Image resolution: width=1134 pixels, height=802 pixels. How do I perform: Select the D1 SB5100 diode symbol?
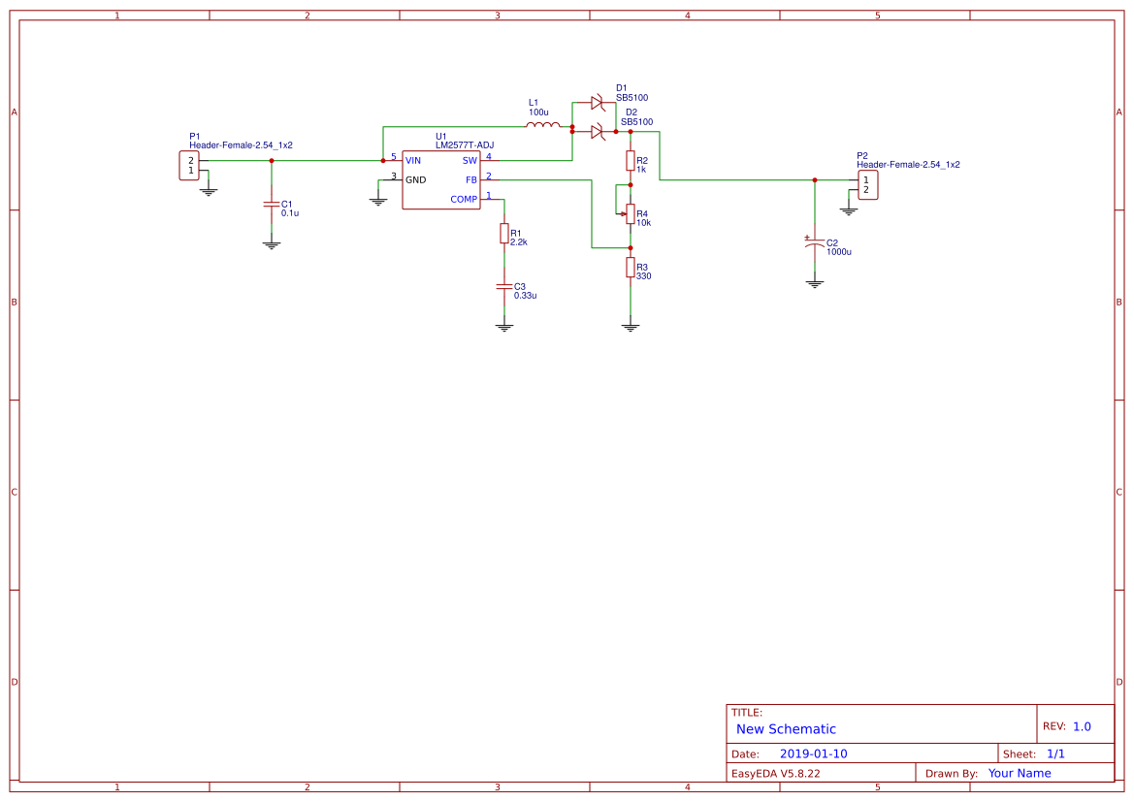click(x=598, y=103)
